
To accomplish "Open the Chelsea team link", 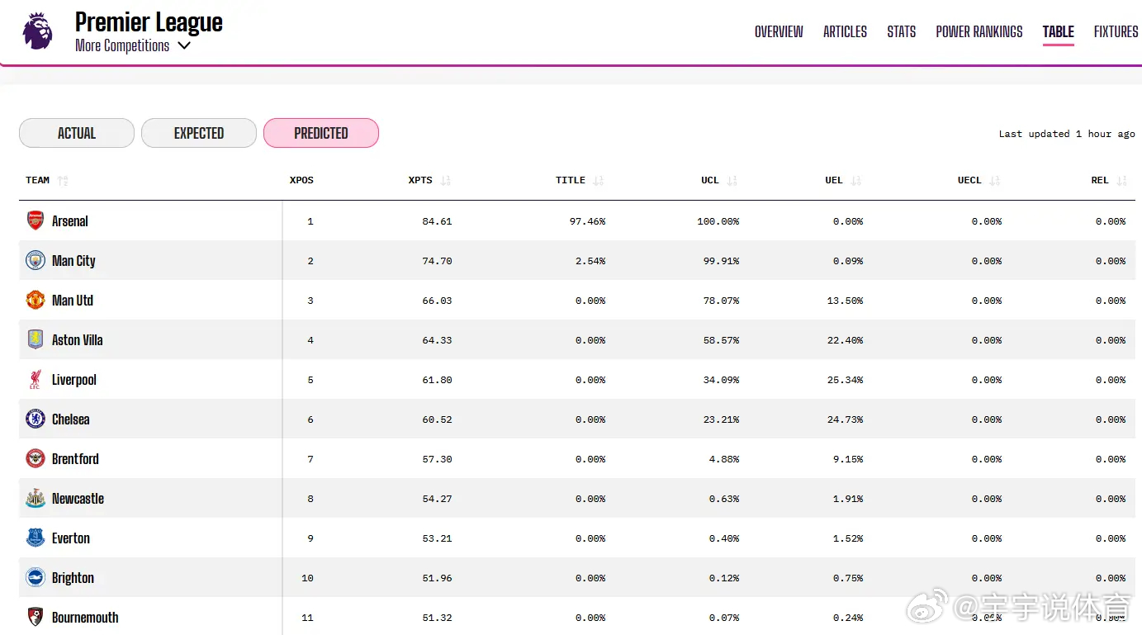I will [x=71, y=419].
